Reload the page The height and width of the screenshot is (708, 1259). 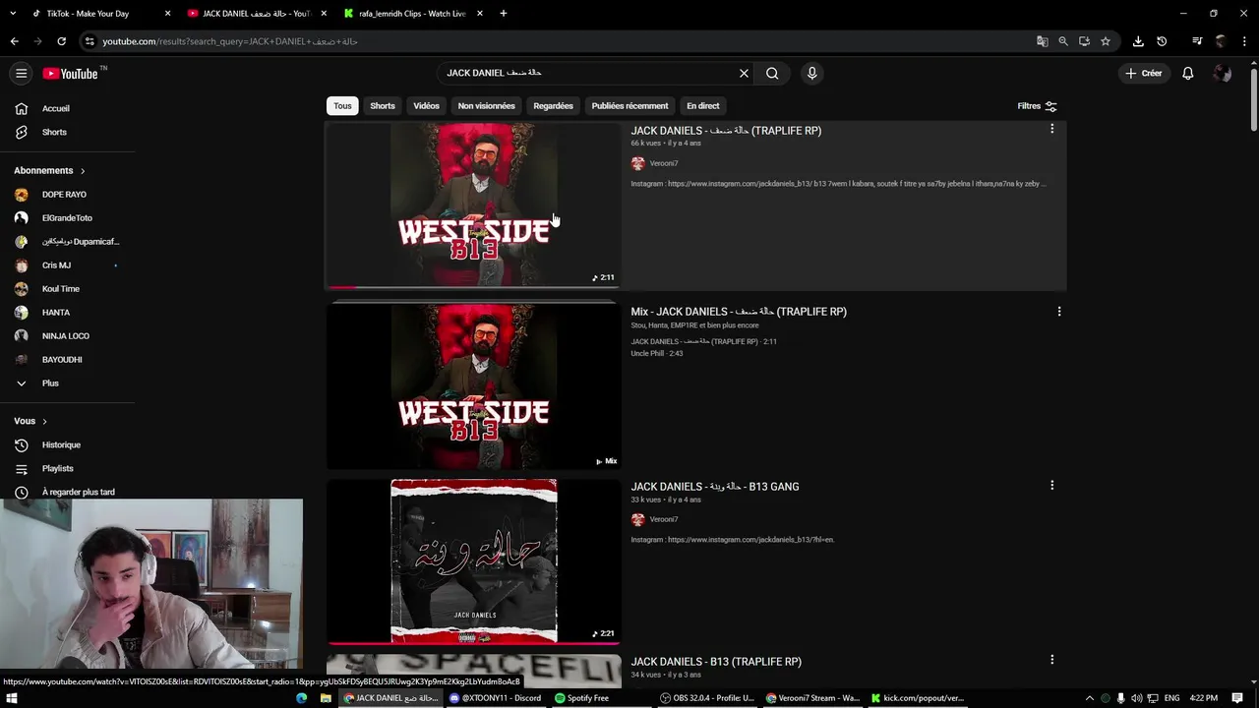point(61,41)
